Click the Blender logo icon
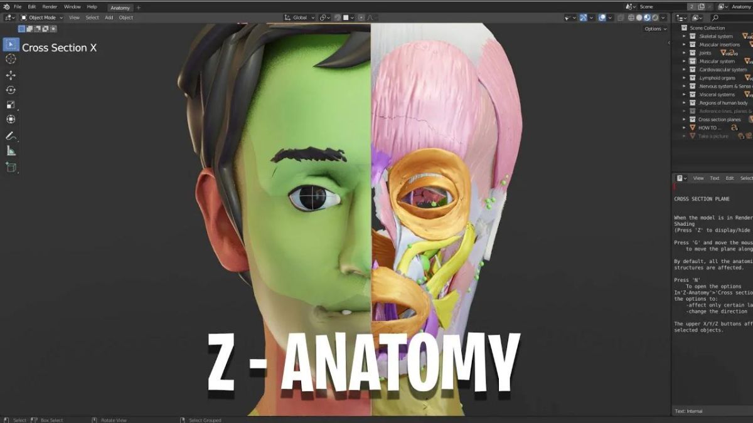Image resolution: width=753 pixels, height=423 pixels. [x=6, y=7]
